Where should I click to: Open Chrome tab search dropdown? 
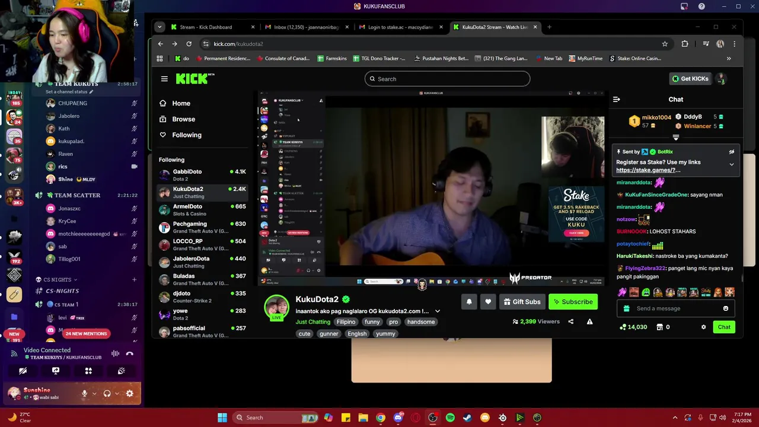[159, 27]
